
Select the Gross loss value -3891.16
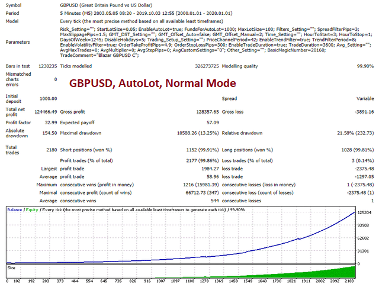[362, 111]
